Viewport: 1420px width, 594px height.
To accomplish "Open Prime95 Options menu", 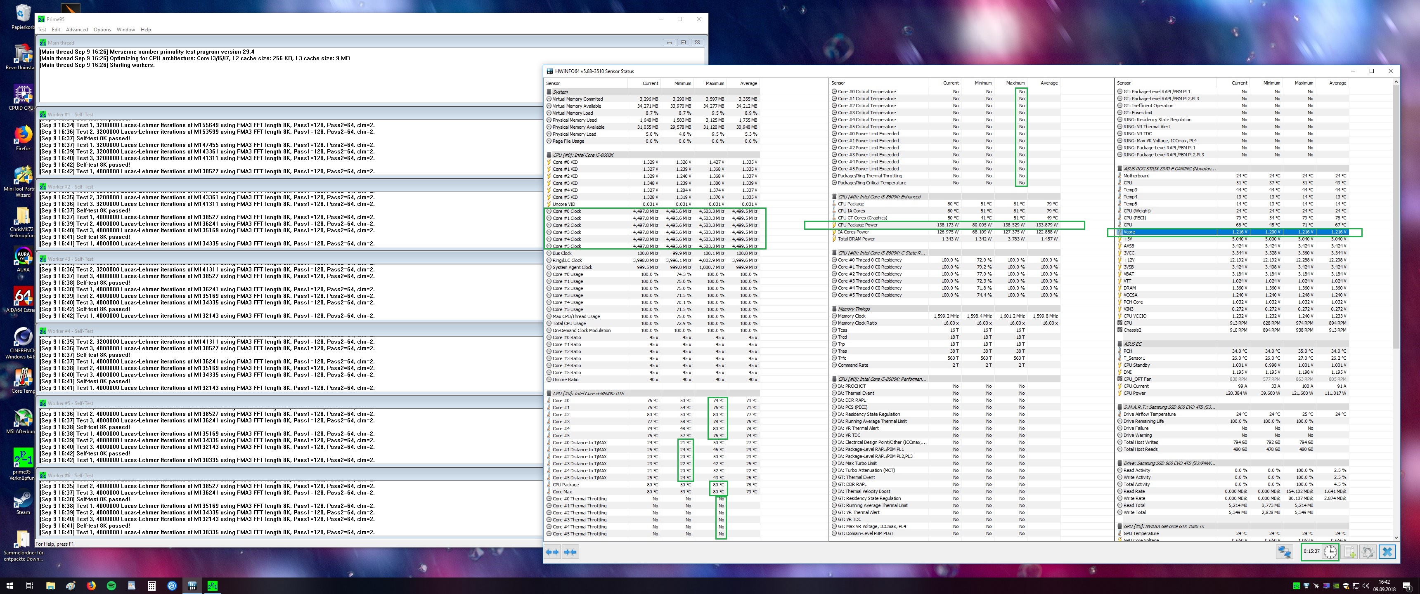I will coord(102,30).
